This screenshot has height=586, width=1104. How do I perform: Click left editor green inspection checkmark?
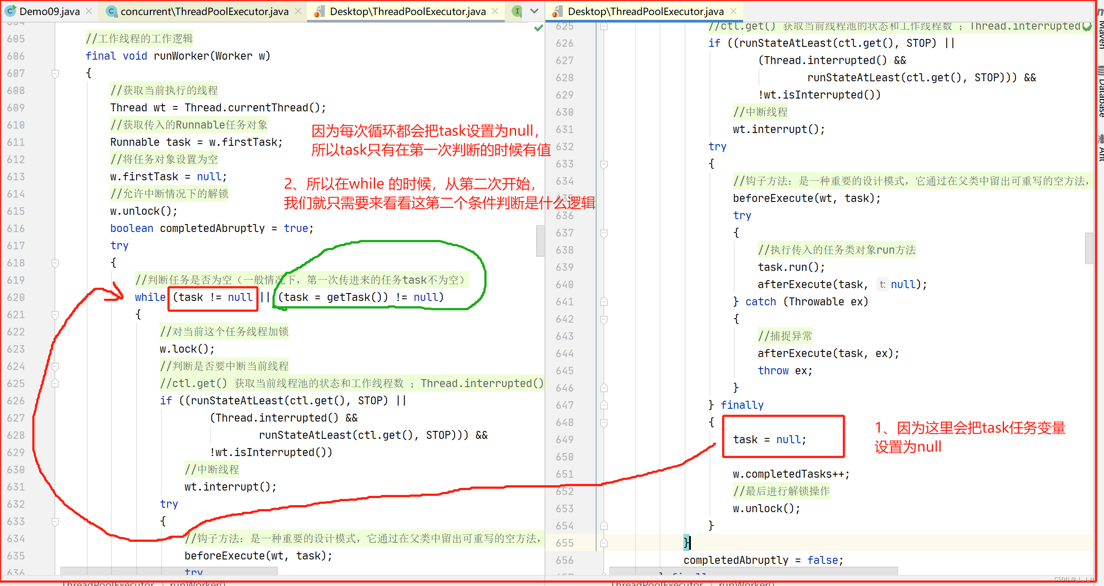click(x=538, y=28)
